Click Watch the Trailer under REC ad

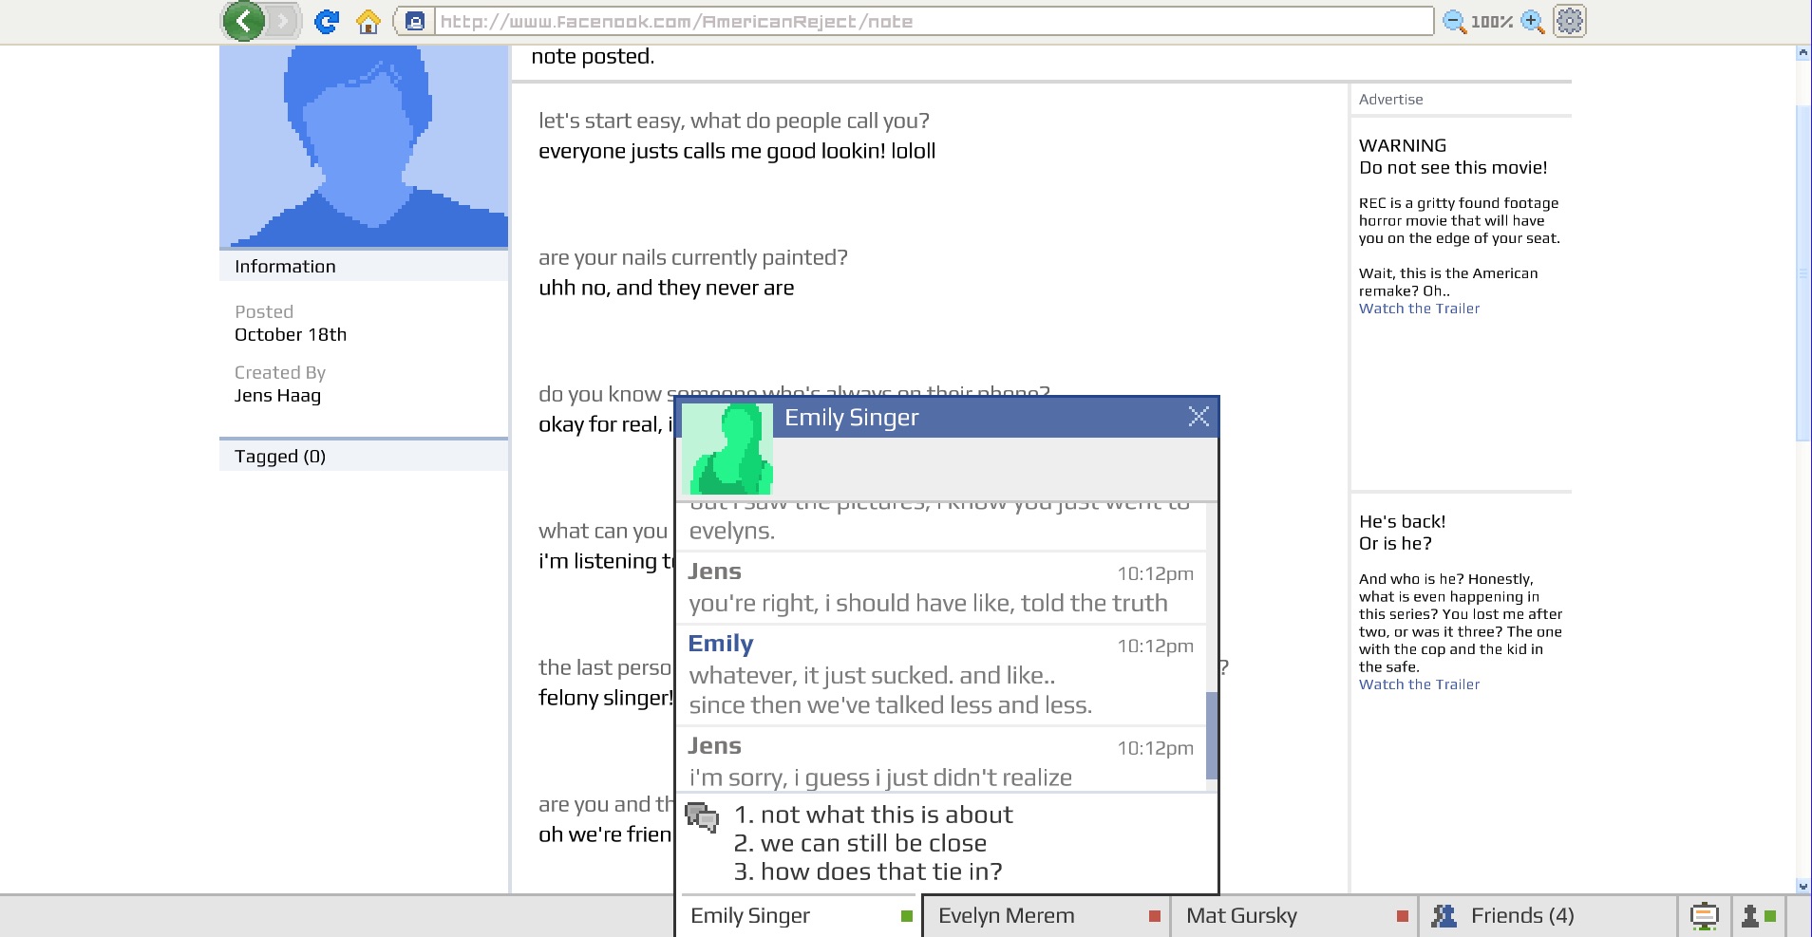pos(1419,309)
